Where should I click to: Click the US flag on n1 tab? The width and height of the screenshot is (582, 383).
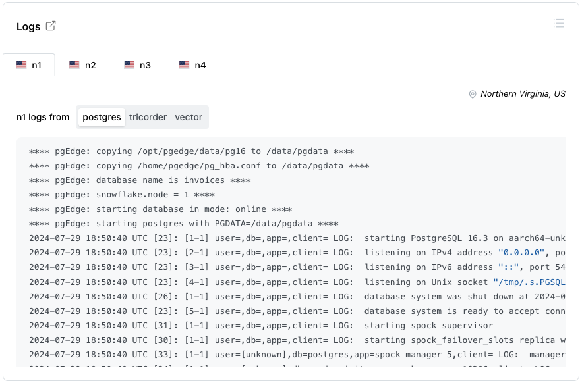point(22,65)
